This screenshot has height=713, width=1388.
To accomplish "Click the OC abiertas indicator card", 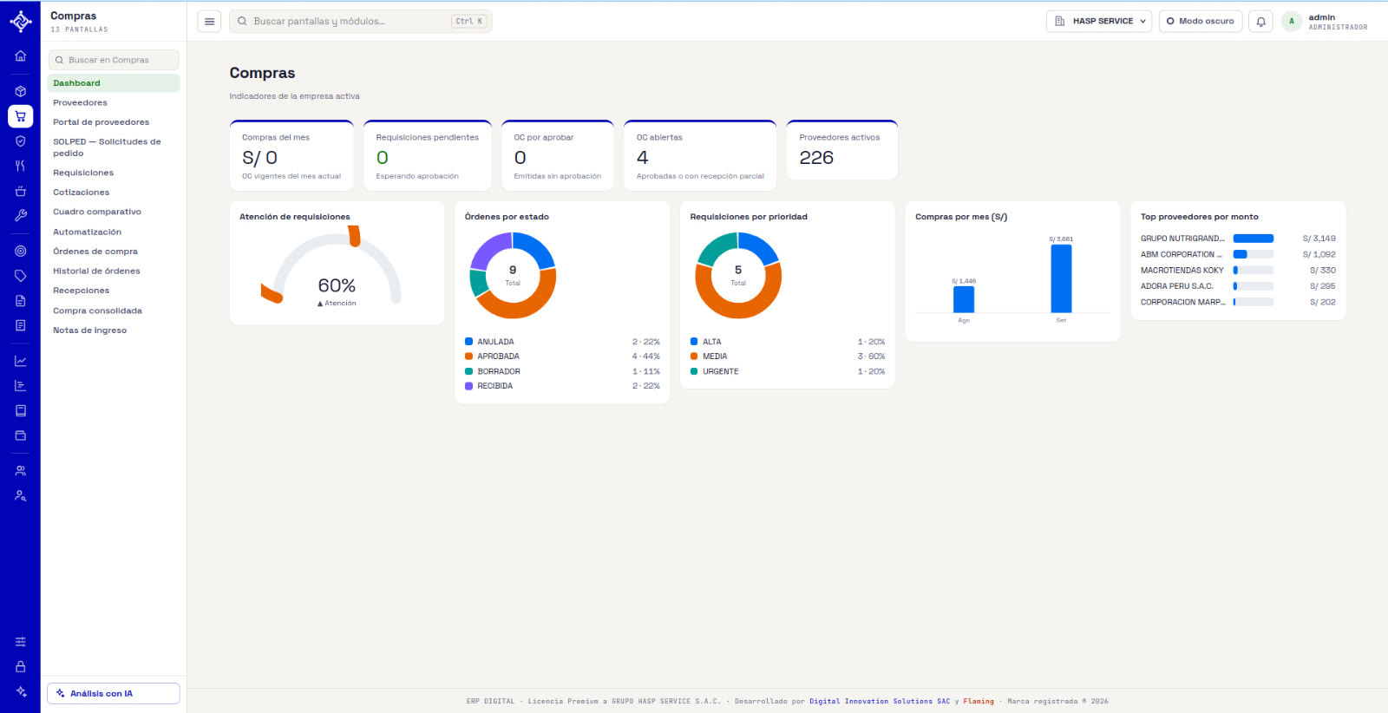I will pos(700,155).
